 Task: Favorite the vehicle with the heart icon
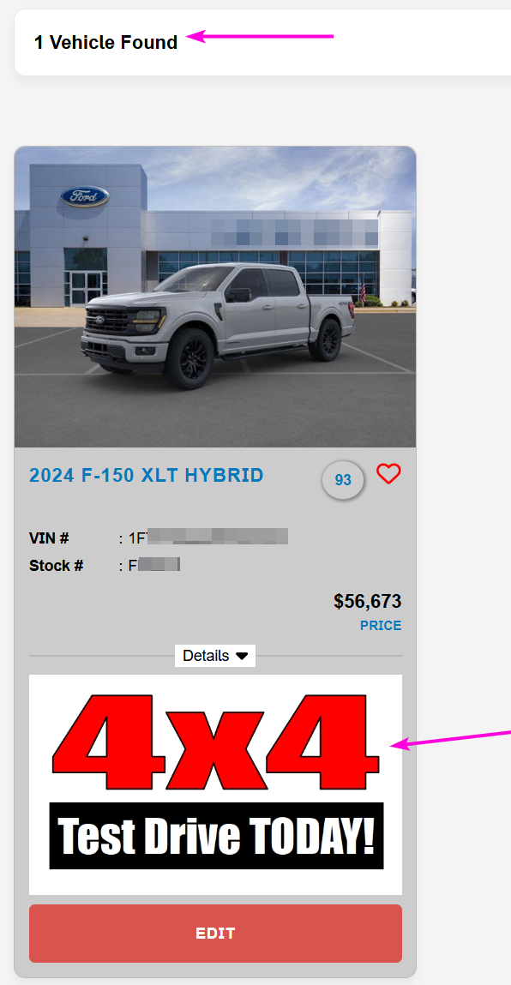388,474
